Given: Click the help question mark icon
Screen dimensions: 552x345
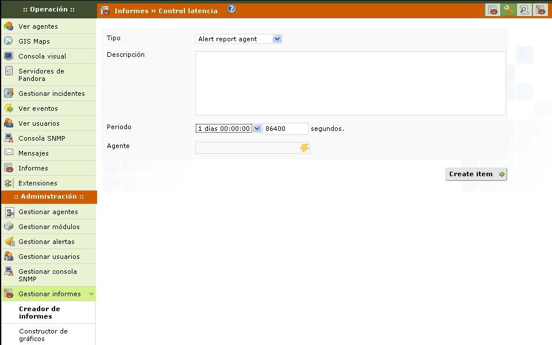Looking at the screenshot, I should (231, 9).
